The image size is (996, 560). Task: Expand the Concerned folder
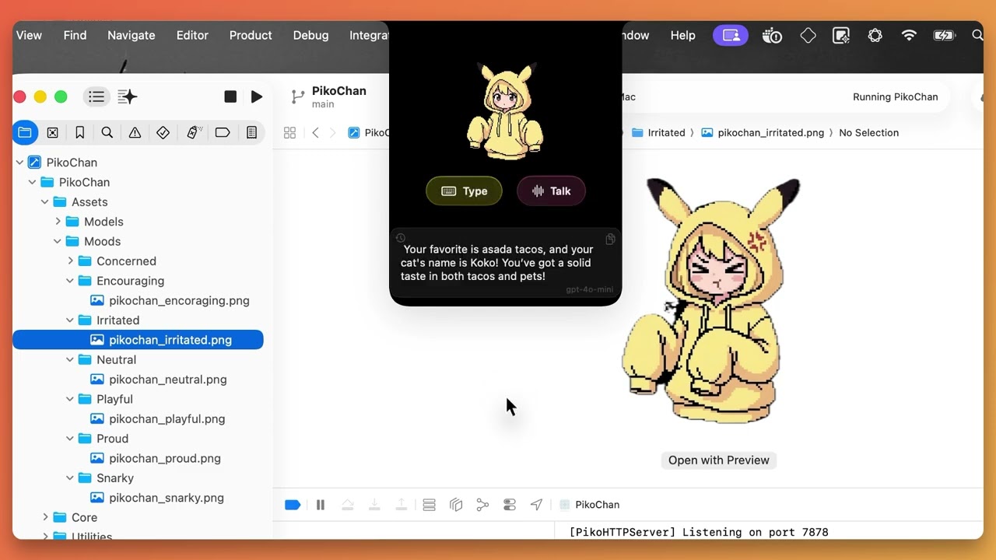70,261
